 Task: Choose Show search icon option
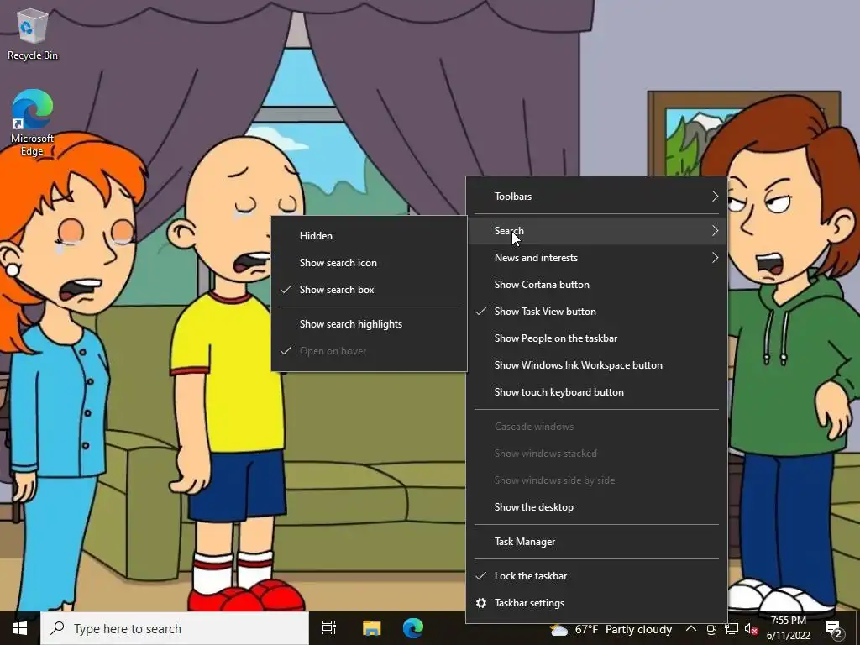370,263
